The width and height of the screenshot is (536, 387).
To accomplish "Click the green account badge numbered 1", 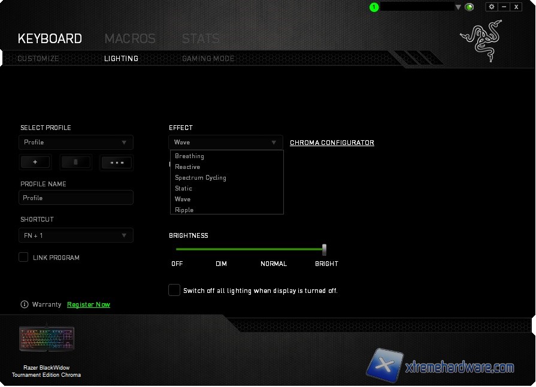I will 374,7.
